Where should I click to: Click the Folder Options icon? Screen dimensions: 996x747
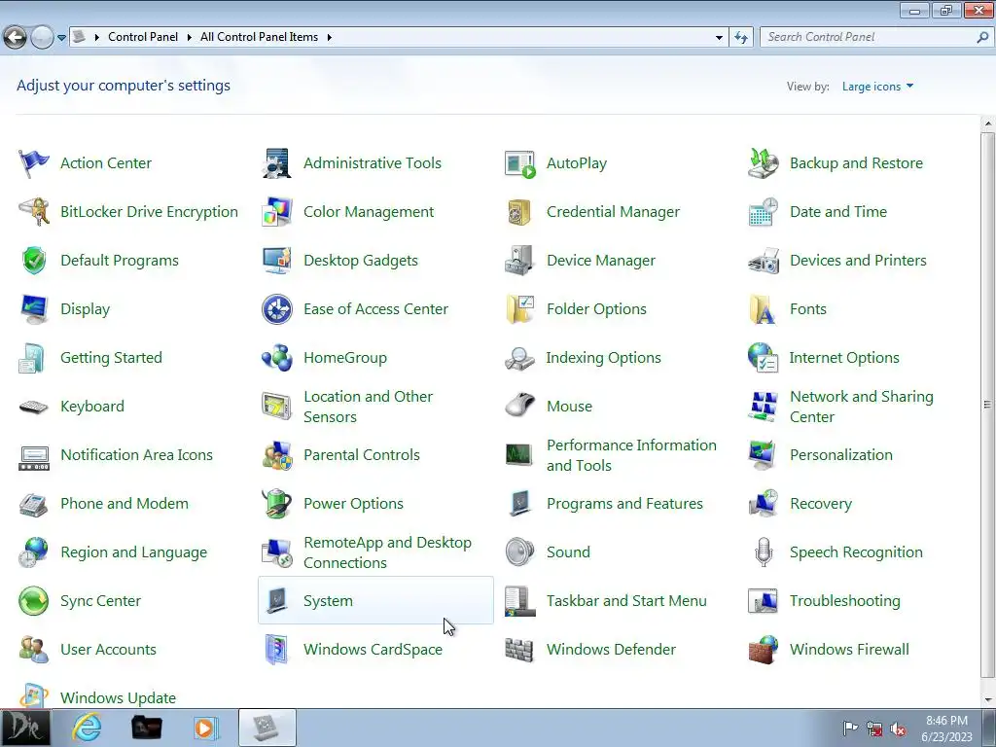coord(520,309)
